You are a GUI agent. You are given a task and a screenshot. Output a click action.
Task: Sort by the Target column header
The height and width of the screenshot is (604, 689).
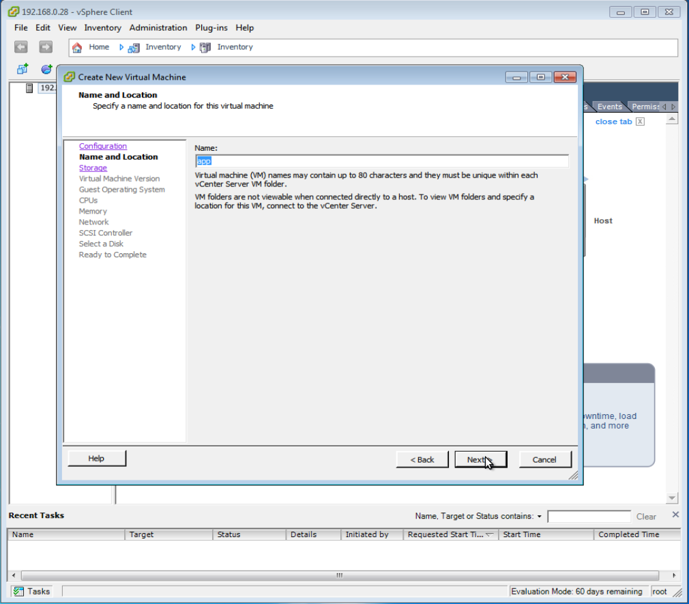(x=168, y=534)
